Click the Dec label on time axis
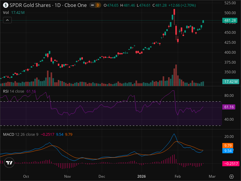The width and height of the screenshot is (241, 181). [102, 176]
